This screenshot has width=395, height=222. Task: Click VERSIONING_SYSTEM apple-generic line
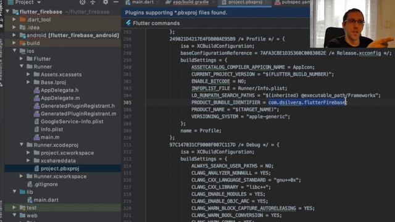(241, 117)
